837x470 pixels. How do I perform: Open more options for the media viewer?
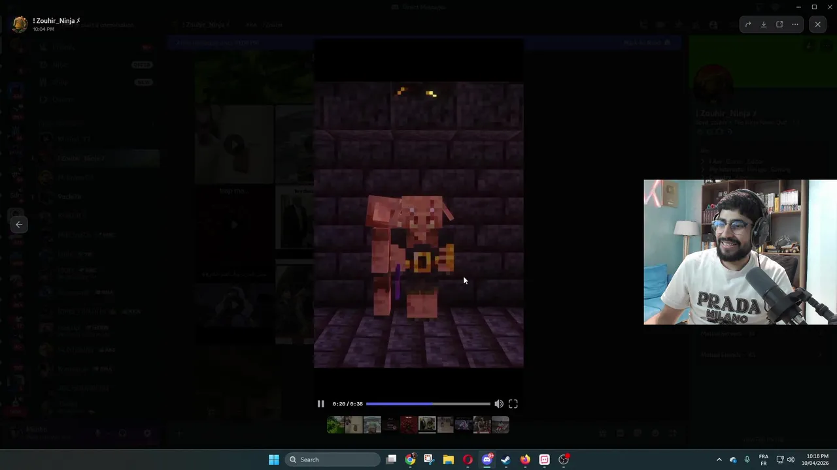[x=795, y=25]
